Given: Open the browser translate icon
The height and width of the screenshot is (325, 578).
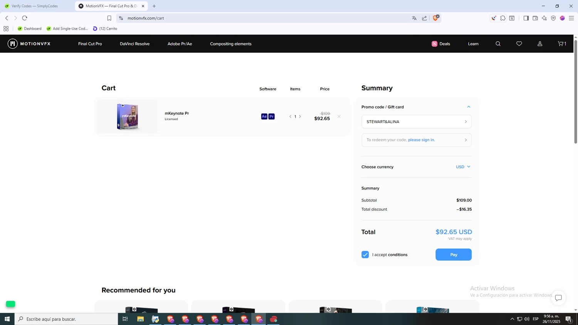Looking at the screenshot, I should click(414, 18).
